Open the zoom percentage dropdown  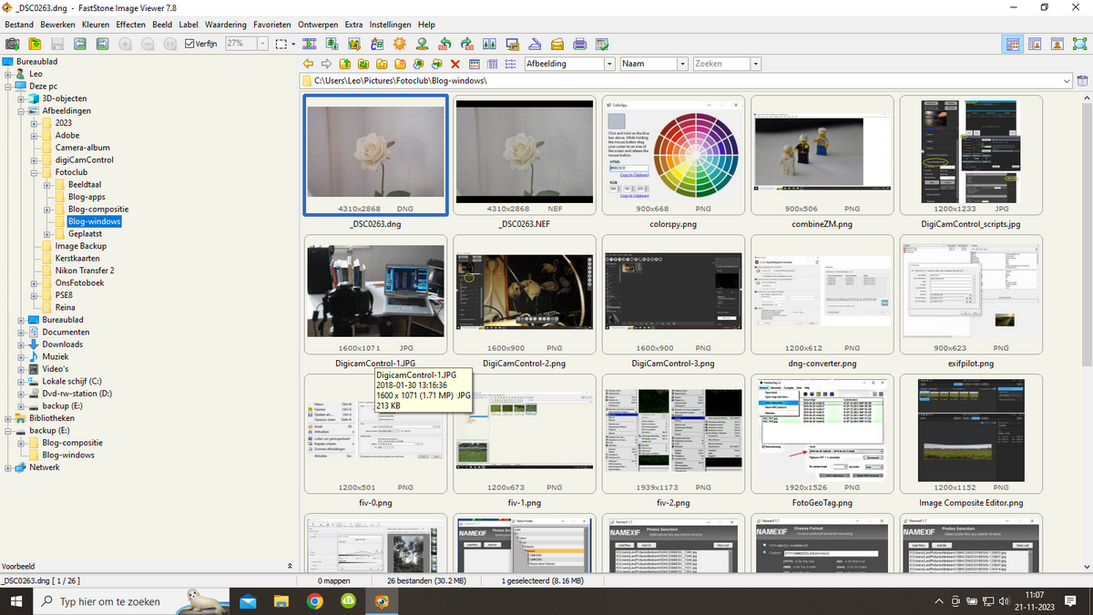pyautogui.click(x=262, y=44)
